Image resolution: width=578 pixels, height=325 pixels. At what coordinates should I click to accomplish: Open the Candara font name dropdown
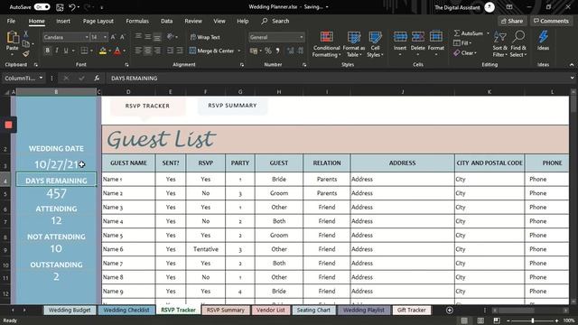[87, 37]
